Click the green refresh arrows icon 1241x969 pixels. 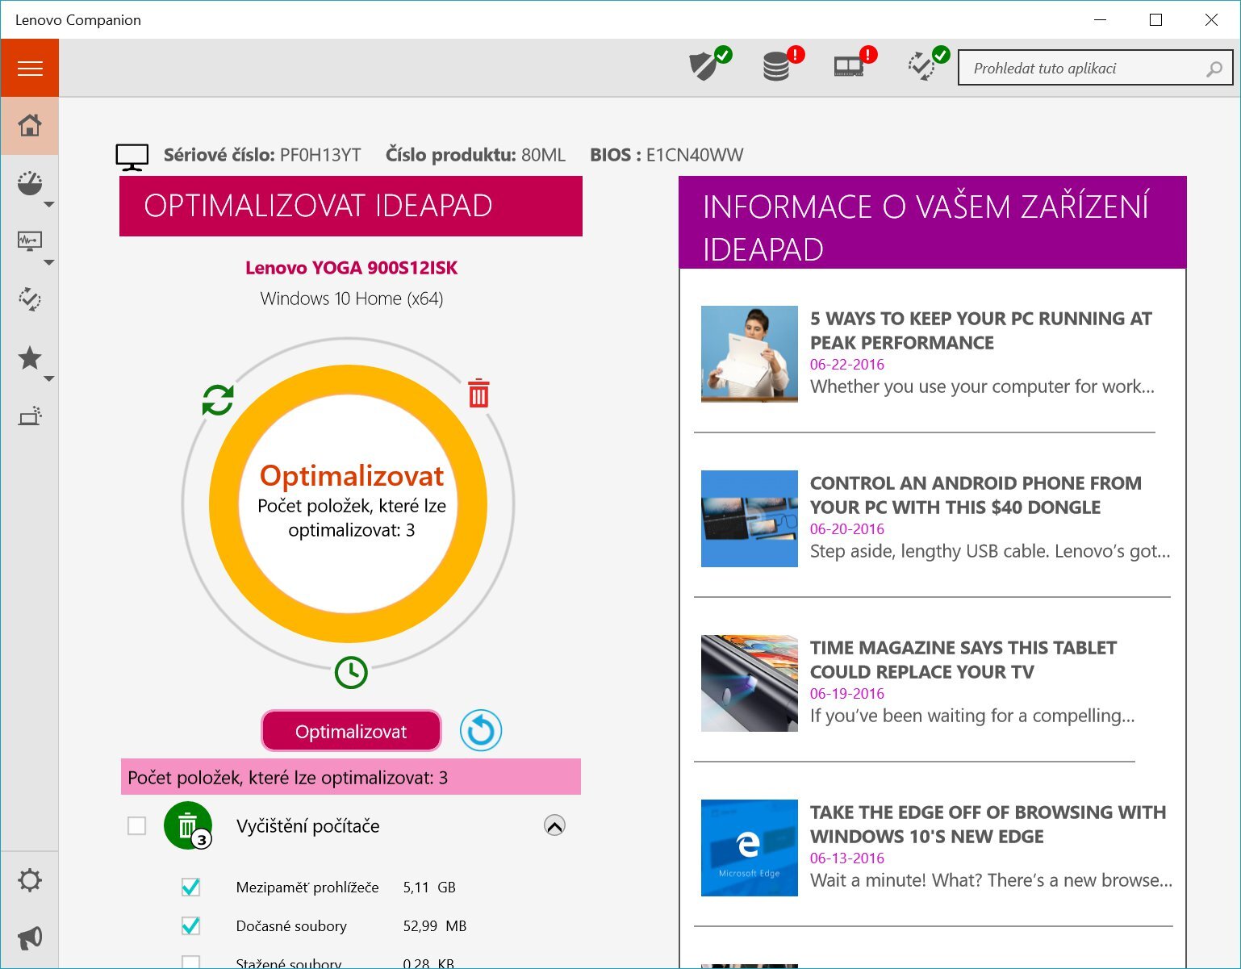218,399
